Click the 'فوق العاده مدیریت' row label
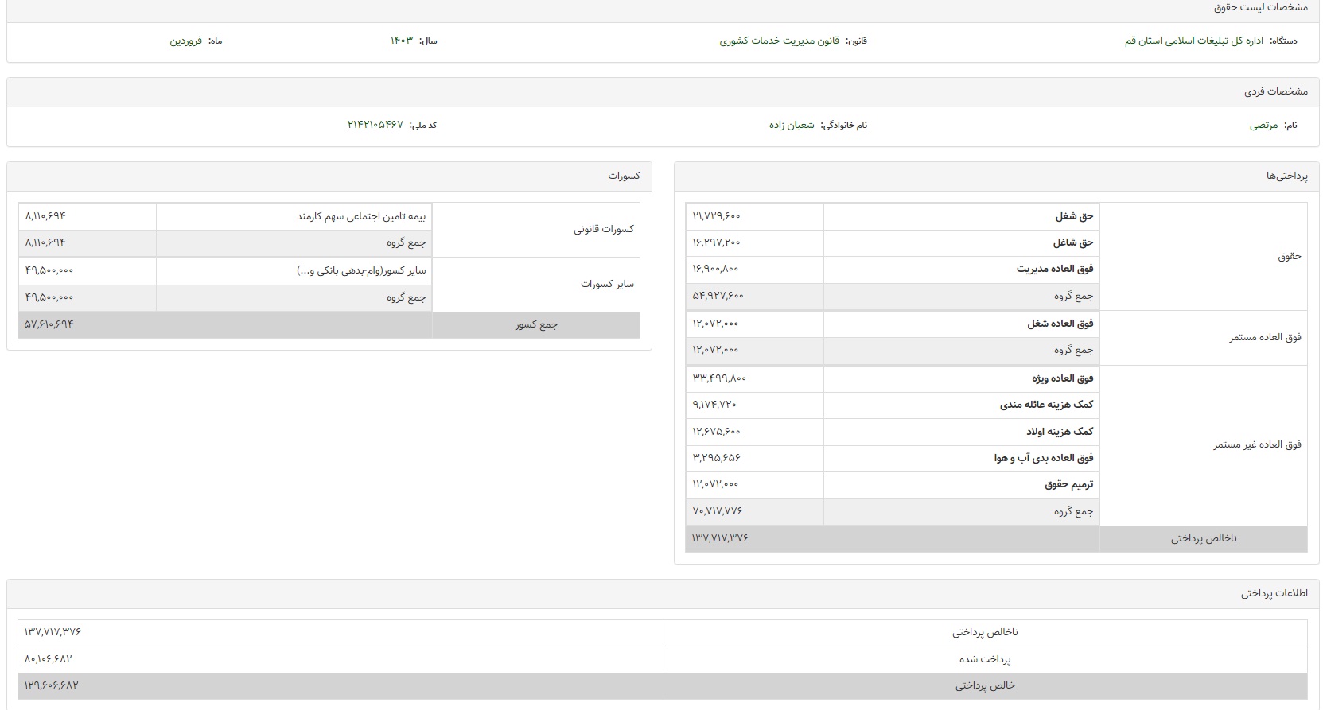The image size is (1323, 710). pos(1055,270)
